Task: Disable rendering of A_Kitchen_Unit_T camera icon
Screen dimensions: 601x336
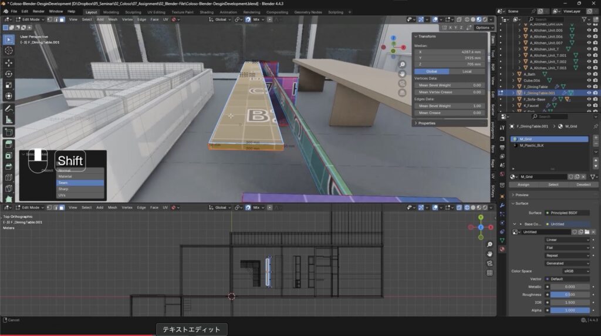Action: coord(595,49)
